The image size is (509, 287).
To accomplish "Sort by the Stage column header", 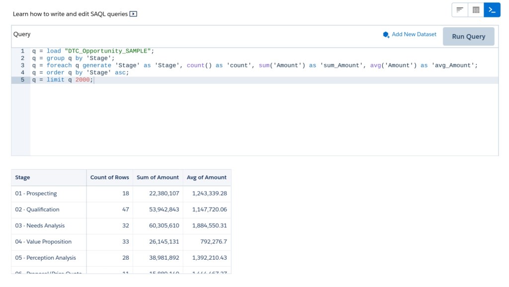I will coord(23,177).
